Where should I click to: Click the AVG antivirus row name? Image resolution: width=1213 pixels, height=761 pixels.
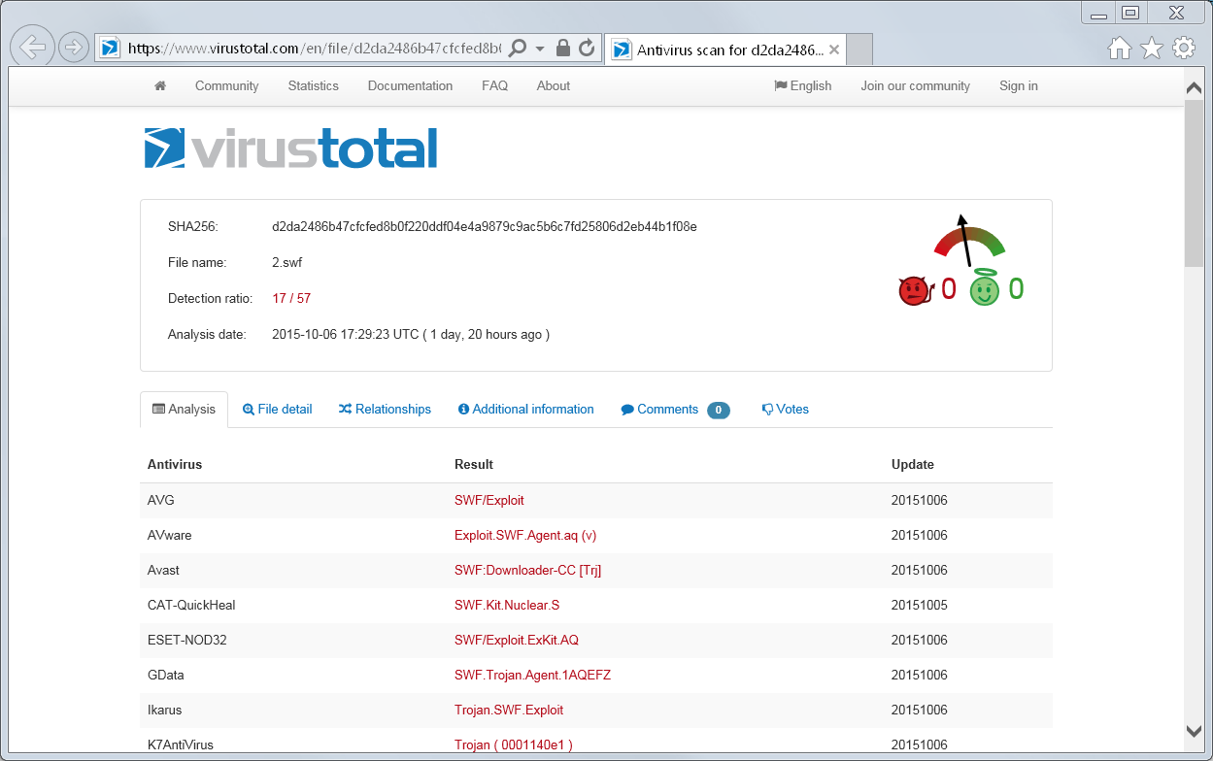161,500
